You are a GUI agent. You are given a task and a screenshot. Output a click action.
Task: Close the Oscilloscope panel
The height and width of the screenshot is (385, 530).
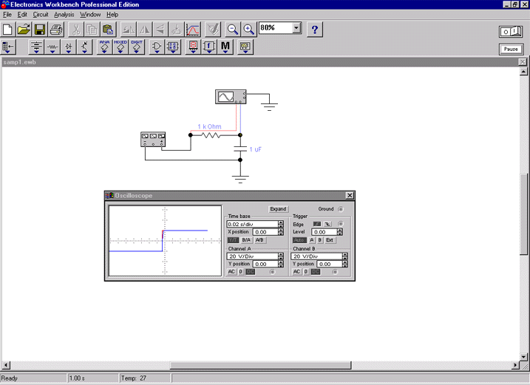350,195
